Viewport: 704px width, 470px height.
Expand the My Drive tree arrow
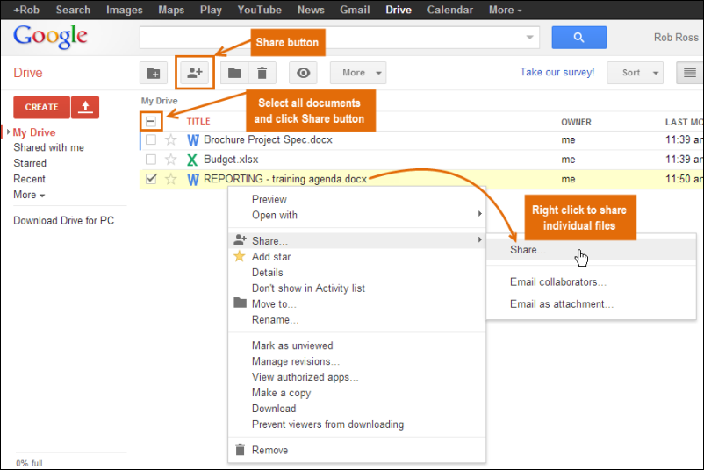8,132
